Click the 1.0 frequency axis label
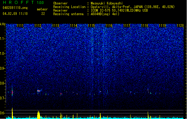Image resolution: width=187 pixels, height=119 pixels. pyautogui.click(x=3, y=54)
